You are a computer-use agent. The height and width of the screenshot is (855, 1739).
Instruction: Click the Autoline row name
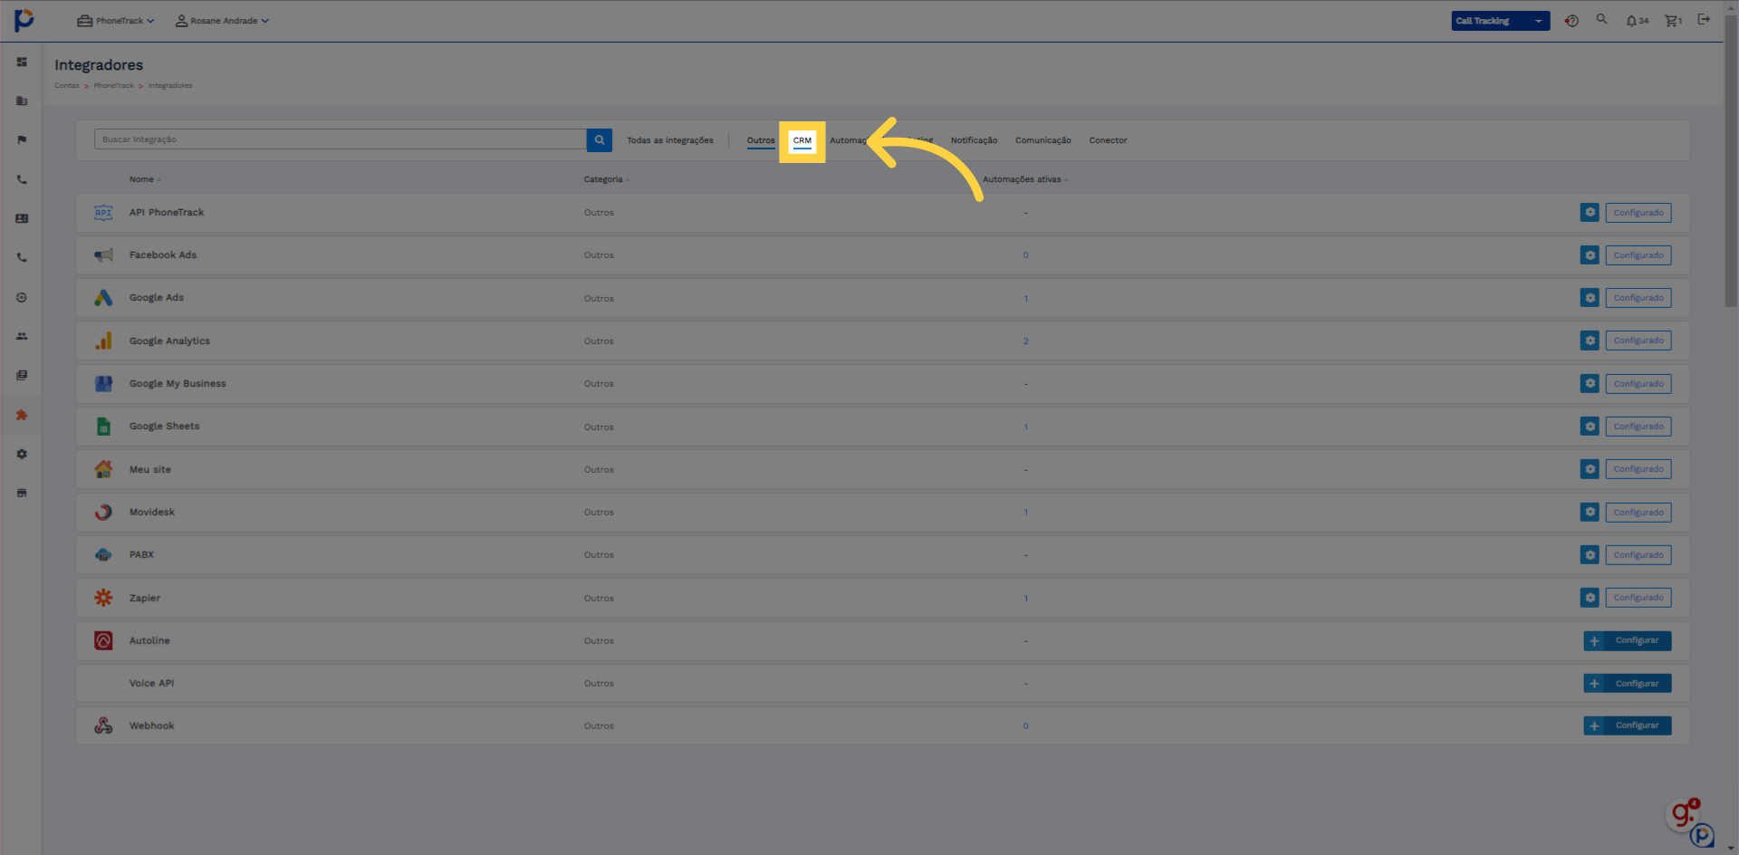point(149,640)
